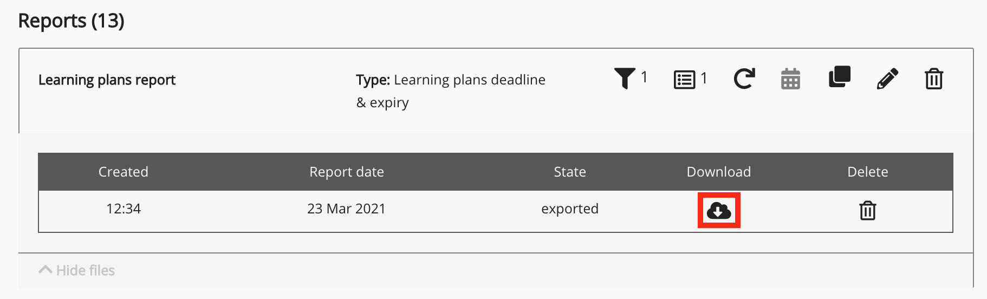
Task: Click the 23 Mar 2021 date cell
Action: (346, 209)
